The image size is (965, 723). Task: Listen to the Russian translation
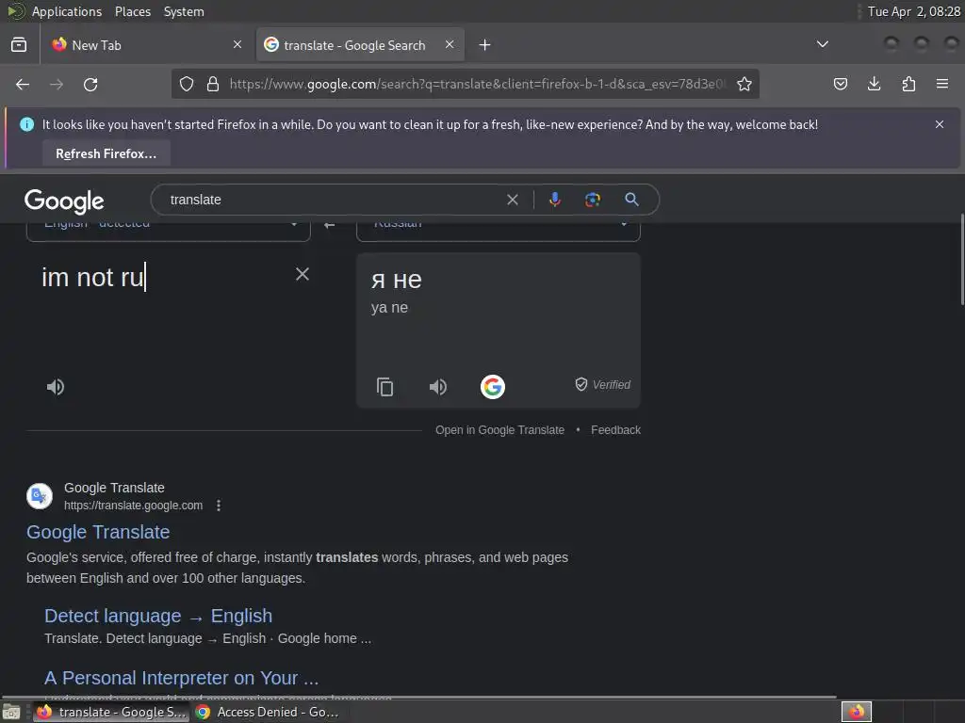[x=437, y=387]
